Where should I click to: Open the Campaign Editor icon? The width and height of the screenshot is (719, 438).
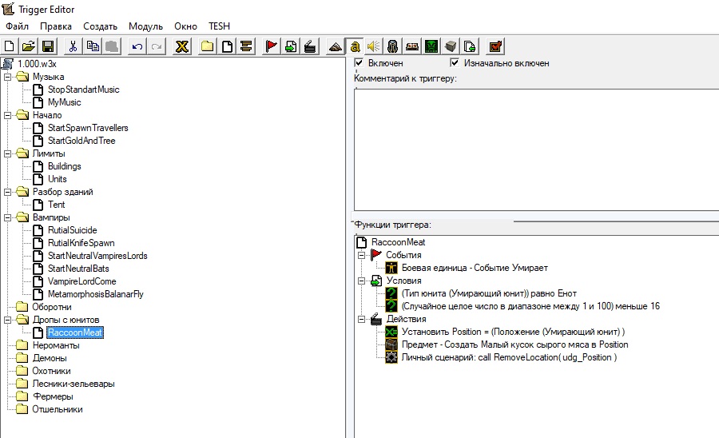pos(411,46)
